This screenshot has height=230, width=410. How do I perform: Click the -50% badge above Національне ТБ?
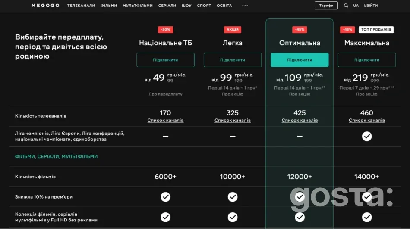pos(165,30)
